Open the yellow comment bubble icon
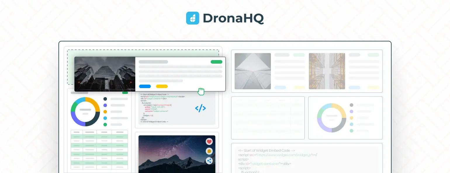 [x=209, y=151]
